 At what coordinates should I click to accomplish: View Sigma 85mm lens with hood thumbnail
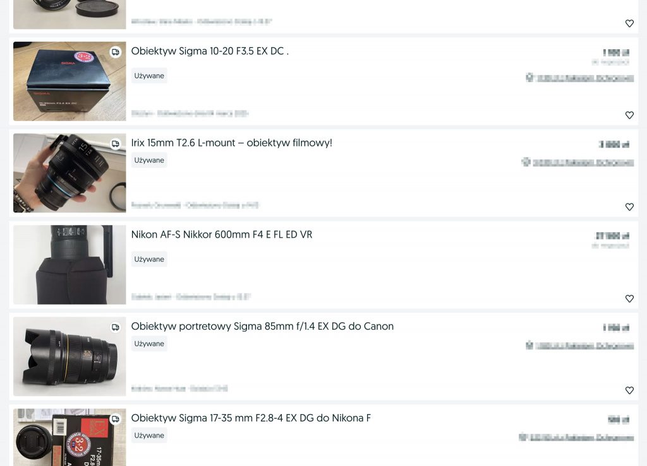[x=70, y=356]
